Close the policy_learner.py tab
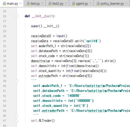The height and width of the screenshot is (127, 130). pyautogui.click(x=126, y=3)
